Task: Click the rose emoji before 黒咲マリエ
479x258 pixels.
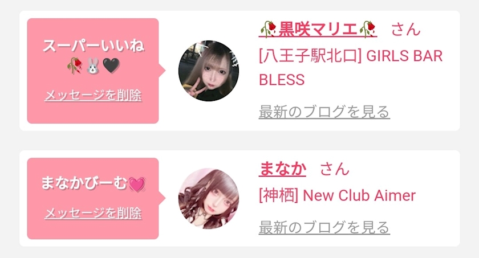Action: [x=268, y=29]
